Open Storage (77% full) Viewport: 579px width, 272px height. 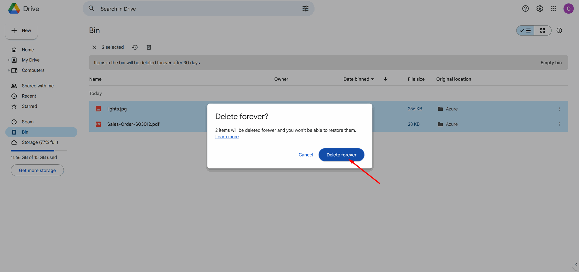(40, 142)
